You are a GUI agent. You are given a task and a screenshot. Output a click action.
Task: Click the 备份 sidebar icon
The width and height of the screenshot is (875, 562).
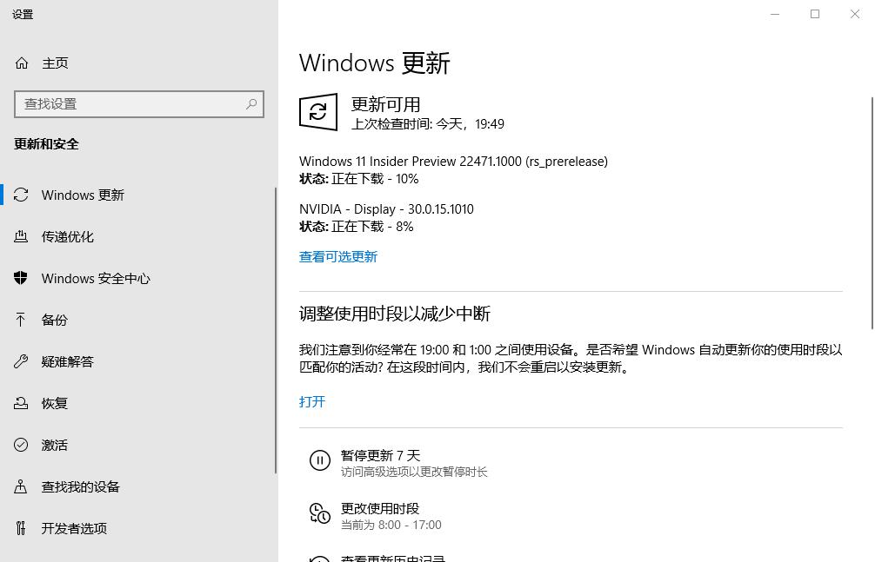point(24,320)
